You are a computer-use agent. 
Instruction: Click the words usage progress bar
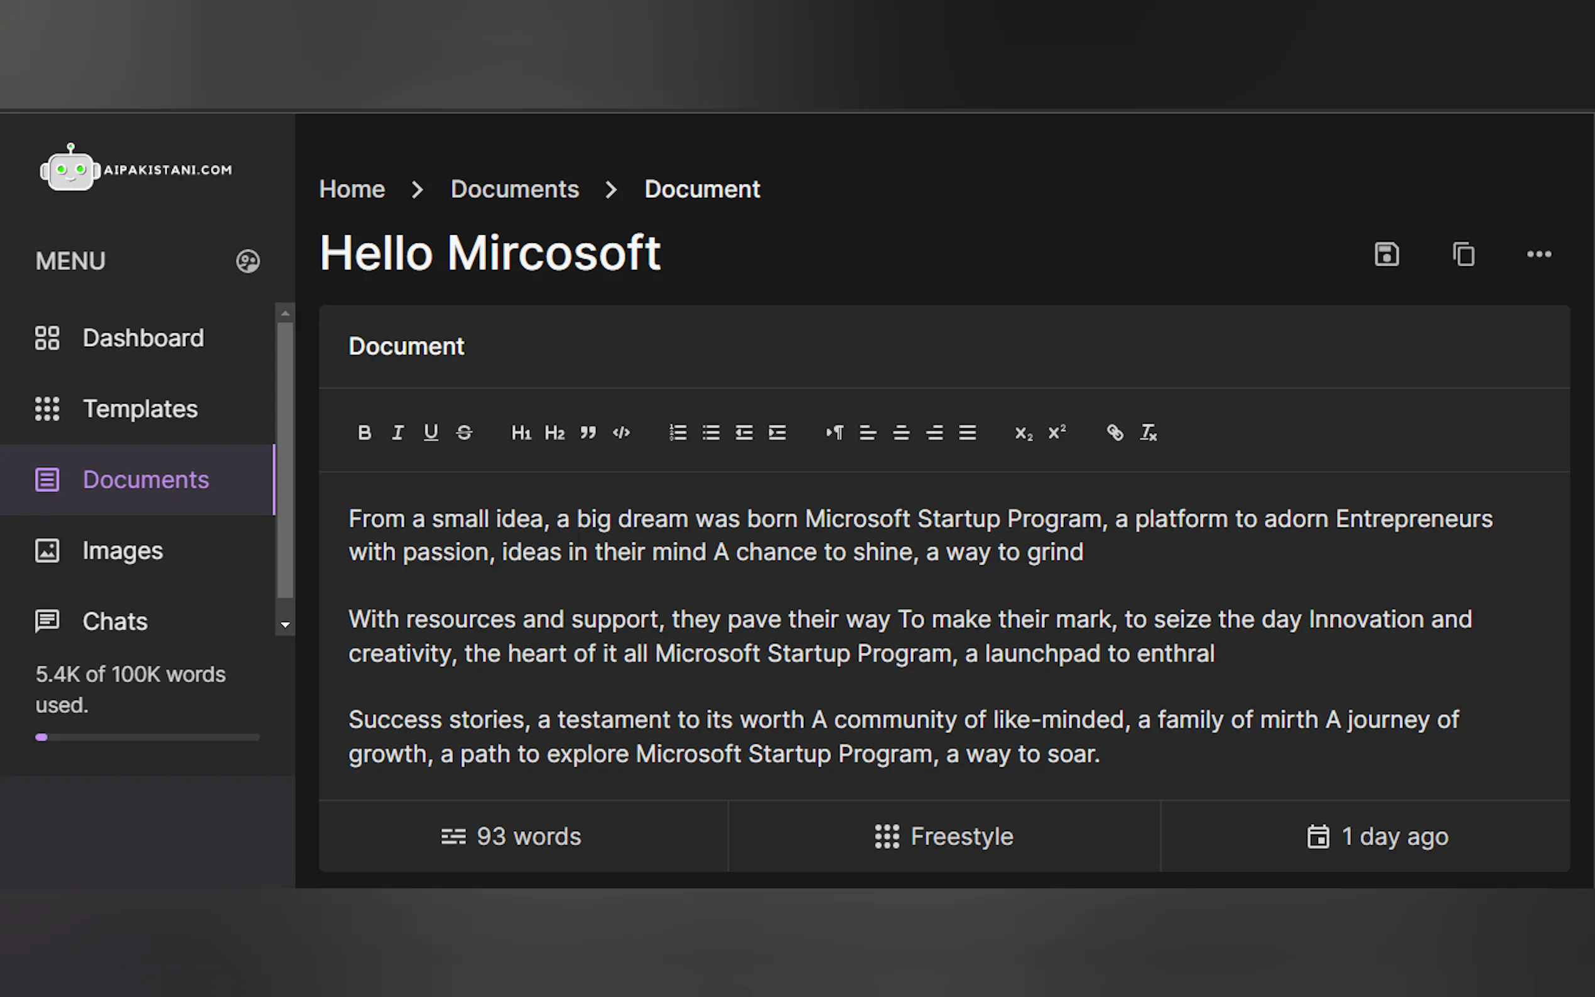(147, 737)
